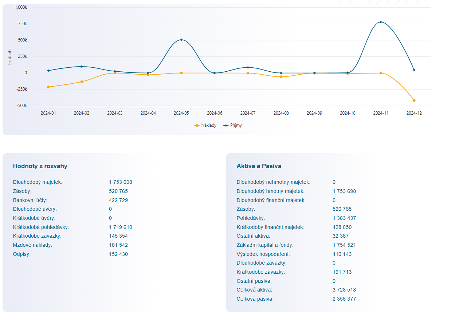Image resolution: width=451 pixels, height=317 pixels.
Task: Select the Příjmy peak point at 2024-05
Action: click(181, 40)
